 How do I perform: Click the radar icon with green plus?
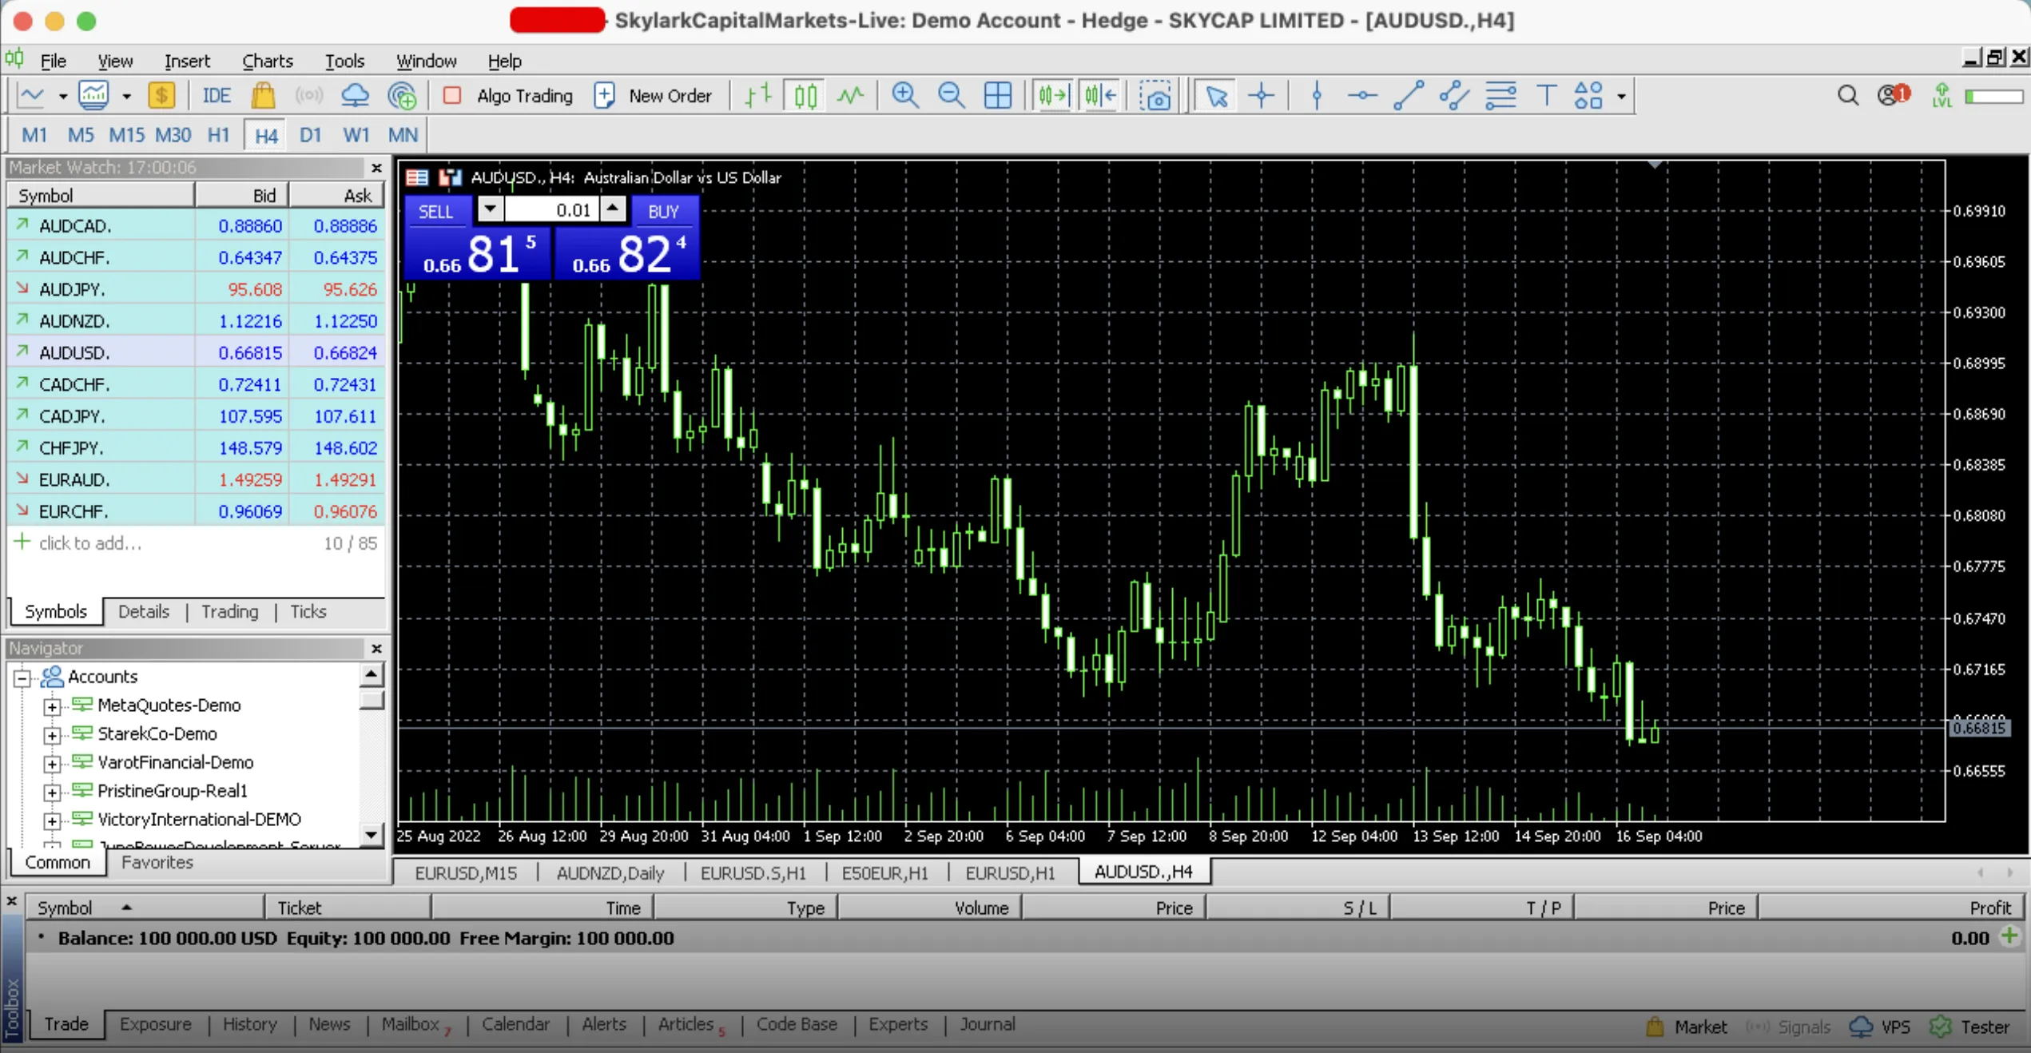402,96
